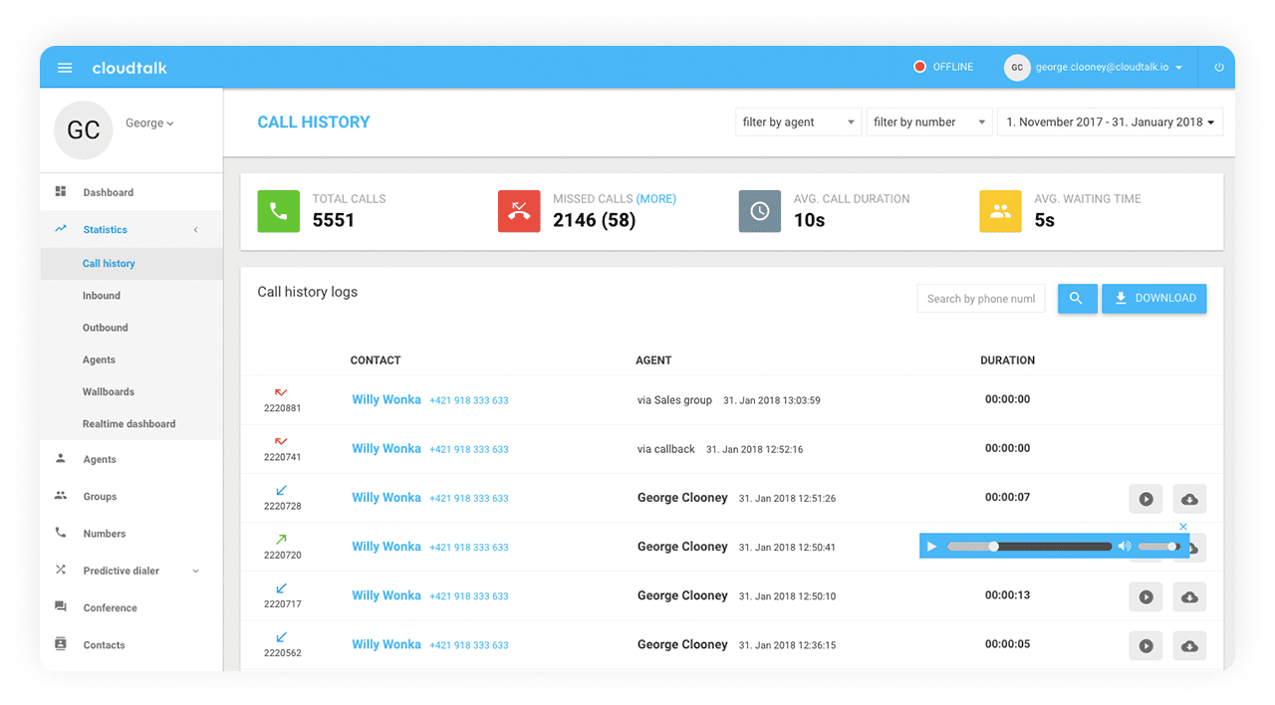The width and height of the screenshot is (1275, 705).
Task: Open the hamburger menu in header
Action: (x=65, y=68)
